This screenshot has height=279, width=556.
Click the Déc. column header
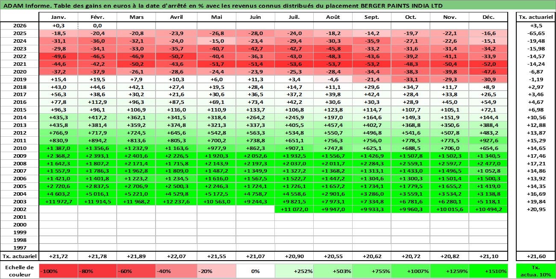click(488, 17)
